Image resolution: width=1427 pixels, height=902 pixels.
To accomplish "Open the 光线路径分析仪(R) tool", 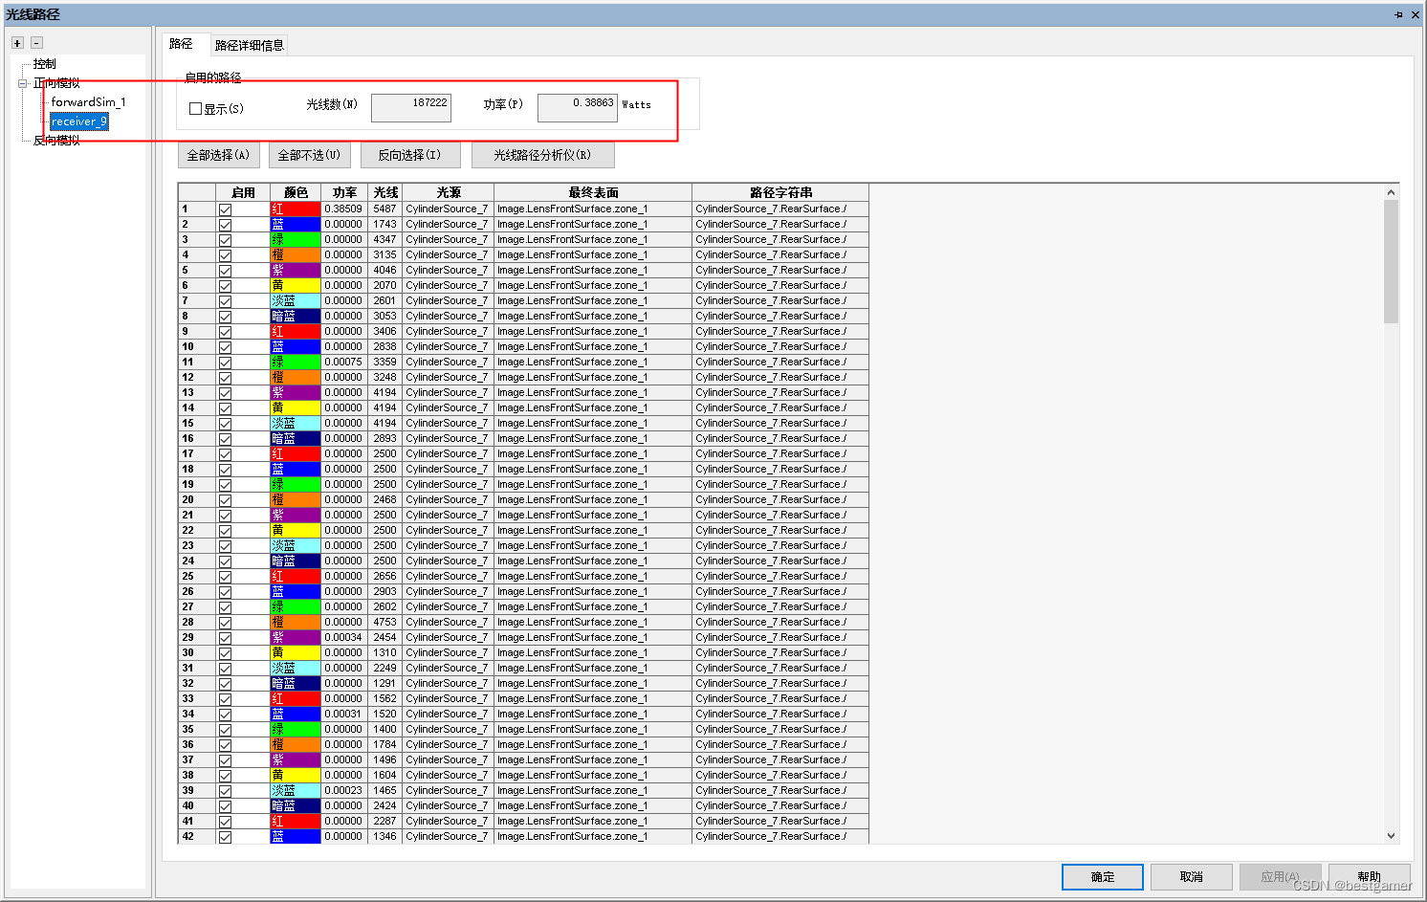I will (542, 154).
